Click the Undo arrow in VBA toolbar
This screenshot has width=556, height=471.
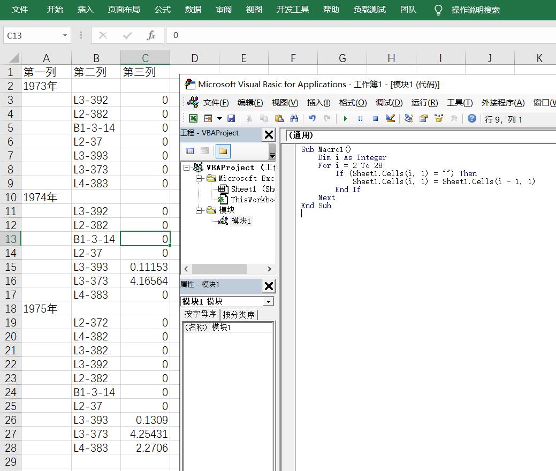click(312, 119)
